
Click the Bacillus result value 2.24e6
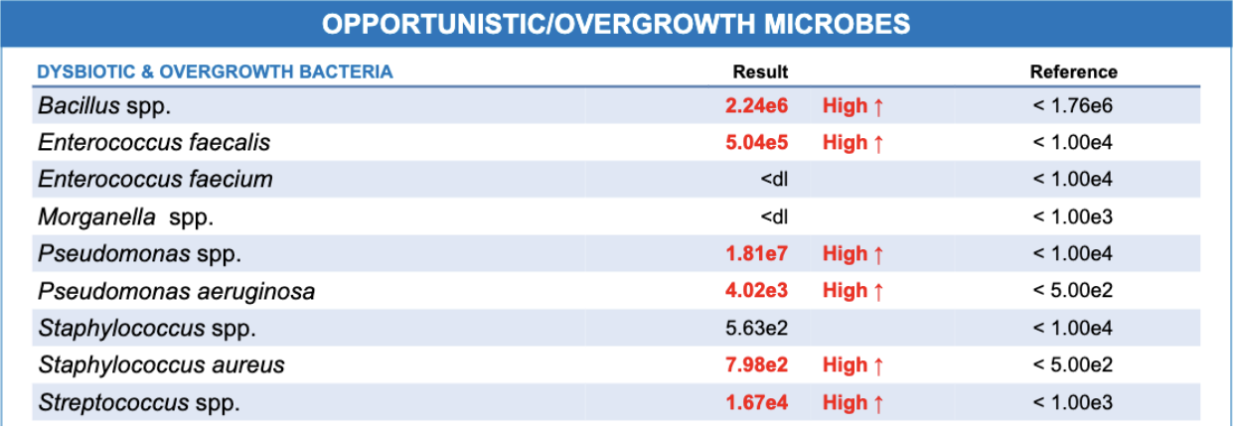tap(757, 105)
